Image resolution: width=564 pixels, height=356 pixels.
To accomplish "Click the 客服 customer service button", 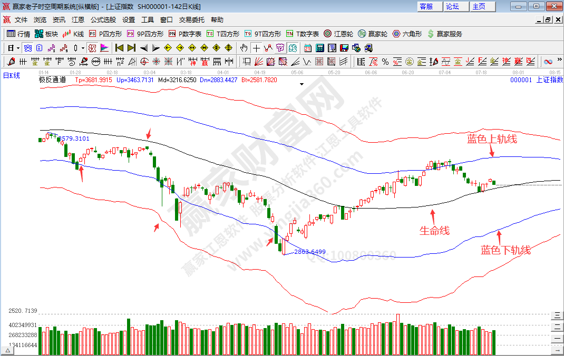I will tap(426, 6).
